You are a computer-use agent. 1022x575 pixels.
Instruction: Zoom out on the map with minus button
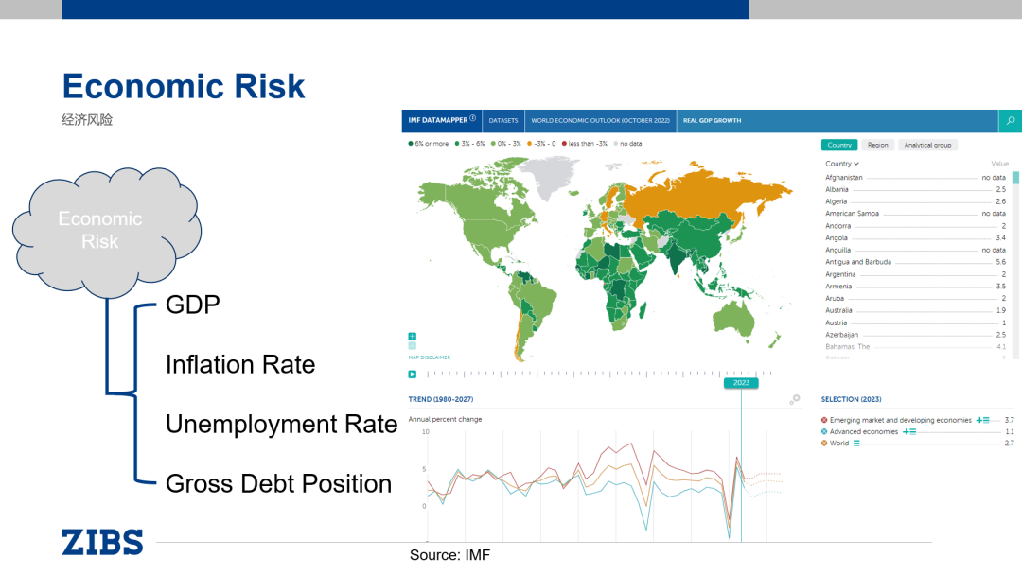click(x=412, y=346)
